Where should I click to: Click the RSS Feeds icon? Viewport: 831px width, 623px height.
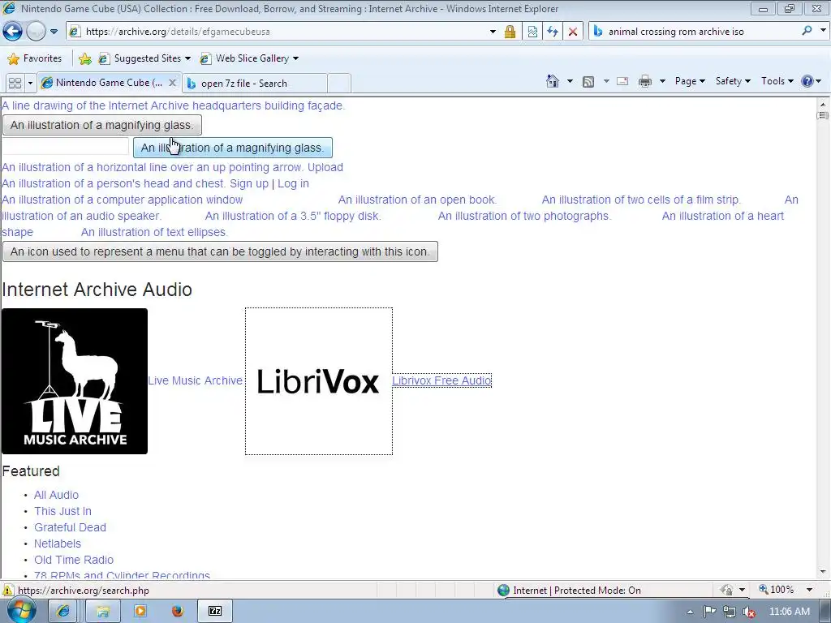click(x=588, y=81)
